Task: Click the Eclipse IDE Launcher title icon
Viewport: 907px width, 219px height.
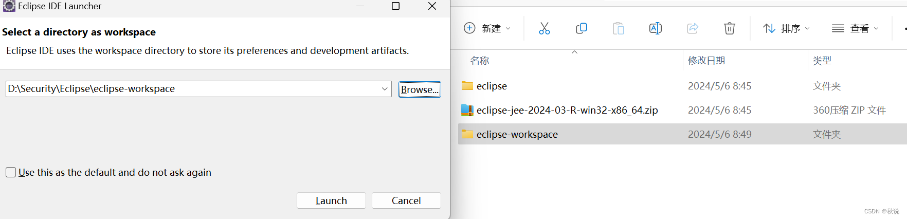Action: (9, 6)
